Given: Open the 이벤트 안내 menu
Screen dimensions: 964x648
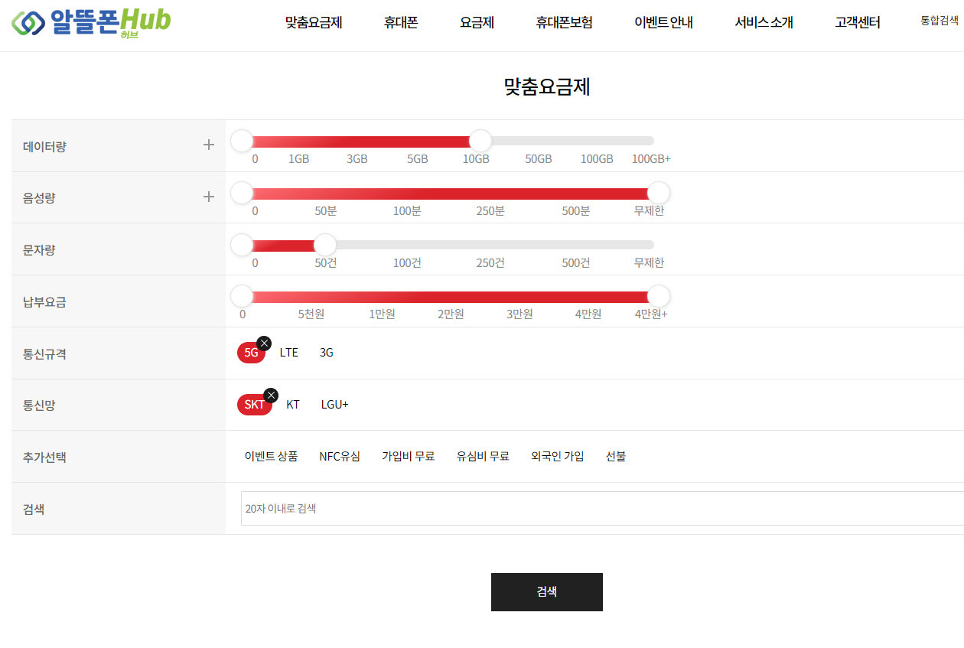Looking at the screenshot, I should [663, 23].
